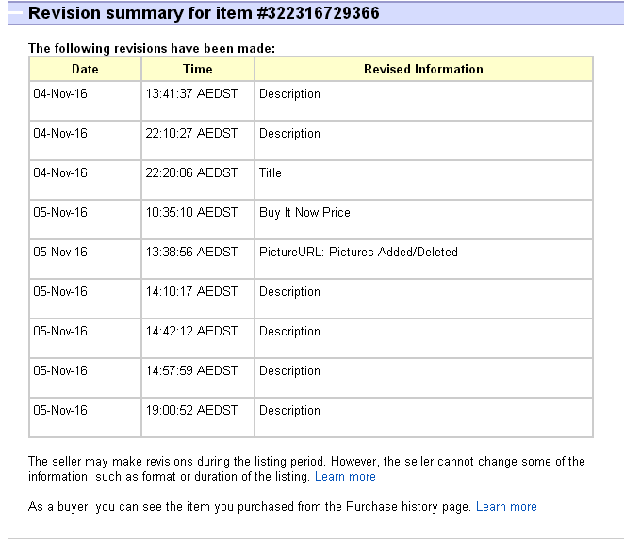Click the 13:41:37 AEDST time cell
Image resolution: width=624 pixels, height=539 pixels.
pyautogui.click(x=191, y=94)
